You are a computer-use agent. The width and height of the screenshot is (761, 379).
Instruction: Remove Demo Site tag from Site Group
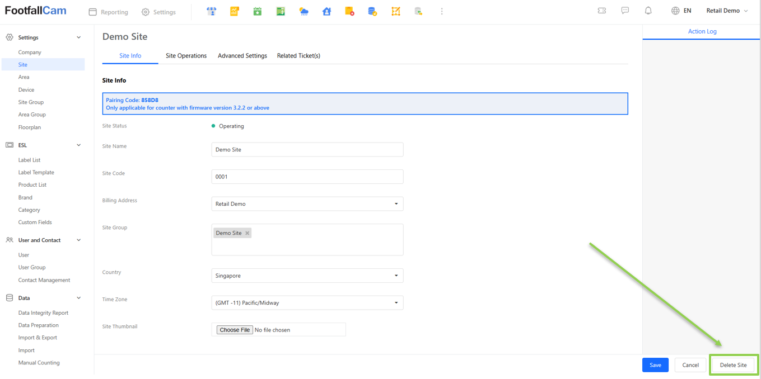pos(247,233)
